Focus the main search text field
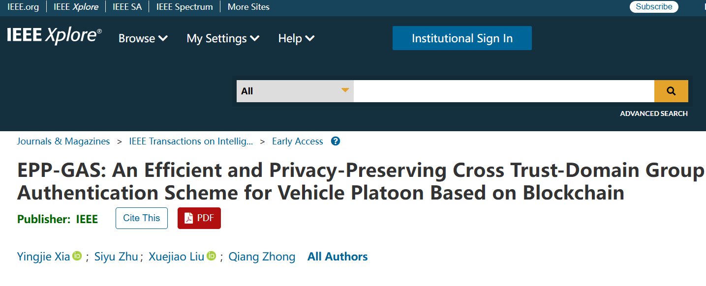The image size is (706, 286). point(504,91)
